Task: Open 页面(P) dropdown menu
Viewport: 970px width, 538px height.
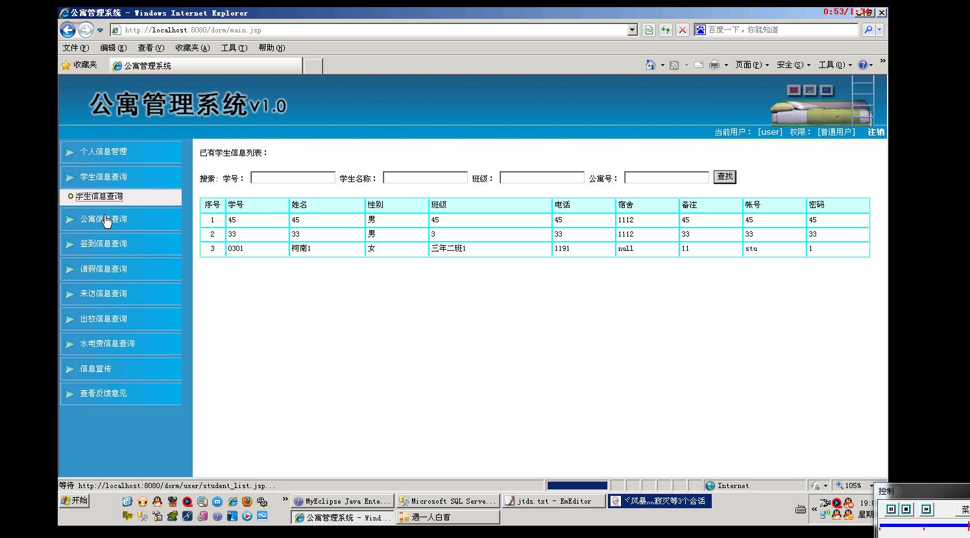Action: (752, 65)
